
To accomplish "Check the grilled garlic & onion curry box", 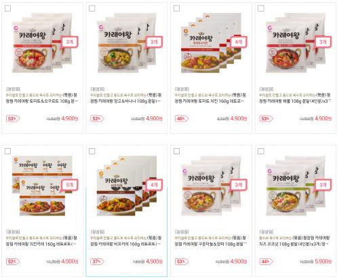I will (176, 151).
